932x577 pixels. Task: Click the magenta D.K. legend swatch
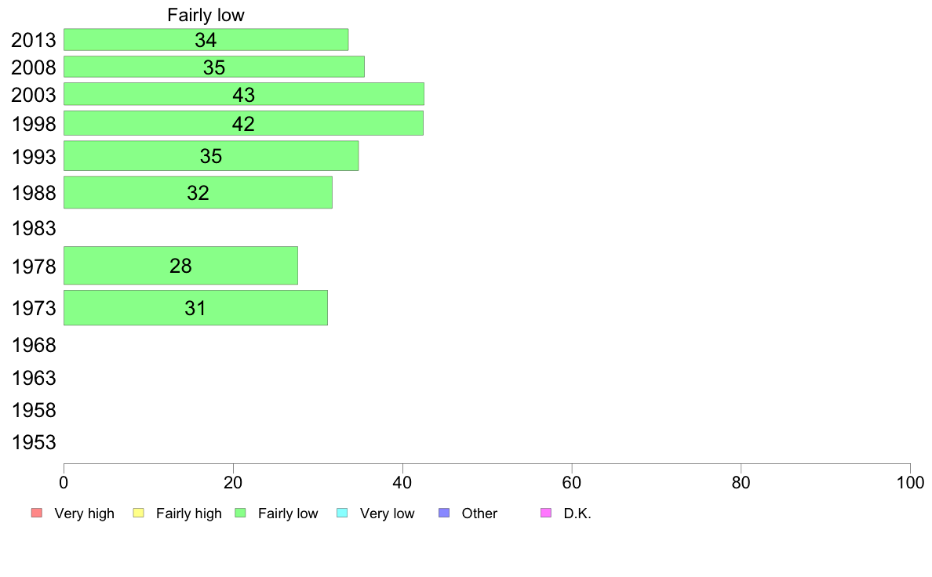tap(546, 513)
